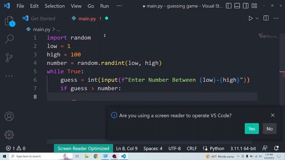This screenshot has width=285, height=160.
Task: Click VS Code icon in taskbar
Action: coord(123,156)
